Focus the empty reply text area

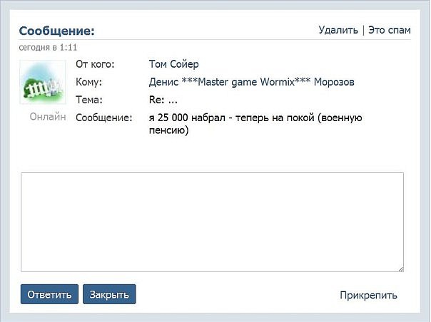pos(212,222)
